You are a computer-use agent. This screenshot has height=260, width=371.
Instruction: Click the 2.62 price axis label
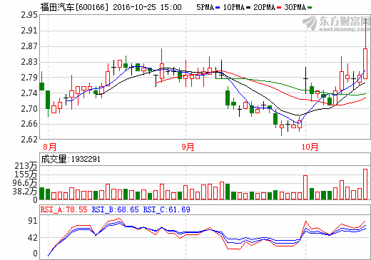[29, 140]
